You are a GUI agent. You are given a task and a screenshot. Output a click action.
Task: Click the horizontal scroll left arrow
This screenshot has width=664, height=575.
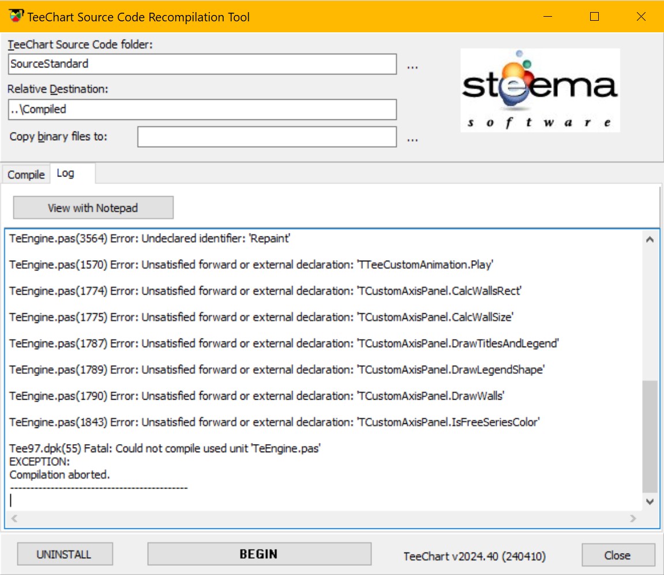(x=14, y=518)
